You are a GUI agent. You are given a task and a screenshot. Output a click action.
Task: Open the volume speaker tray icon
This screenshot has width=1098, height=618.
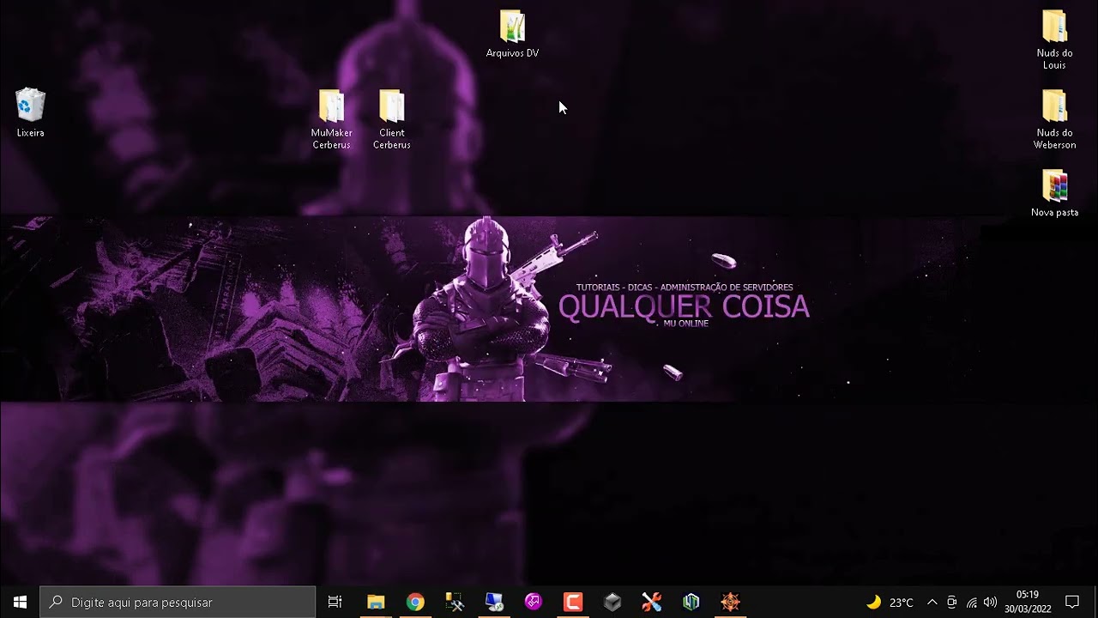[991, 603]
